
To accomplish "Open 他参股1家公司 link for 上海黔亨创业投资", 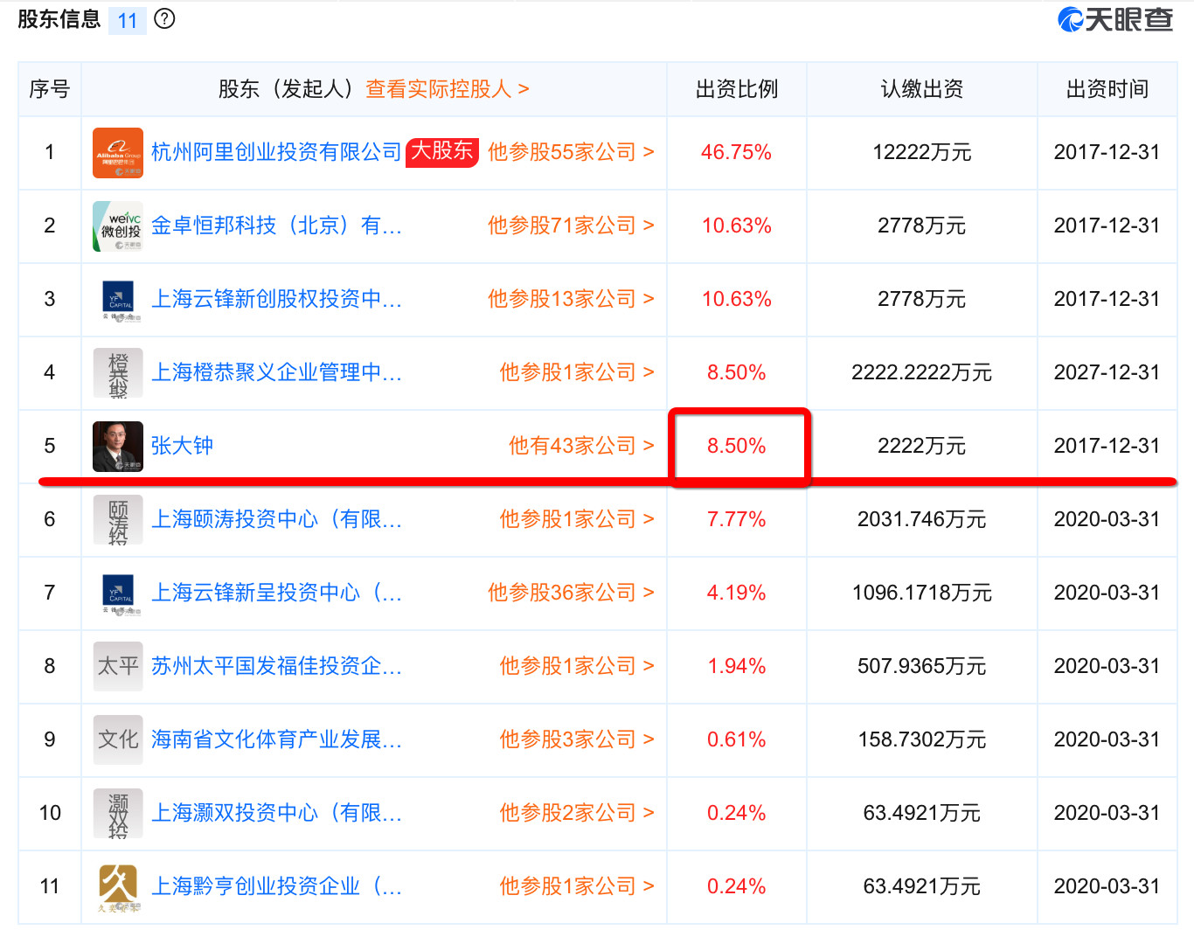I will [x=577, y=886].
